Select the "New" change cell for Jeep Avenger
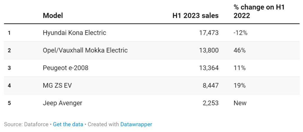Viewport: 303px width, 132px height. click(x=240, y=103)
